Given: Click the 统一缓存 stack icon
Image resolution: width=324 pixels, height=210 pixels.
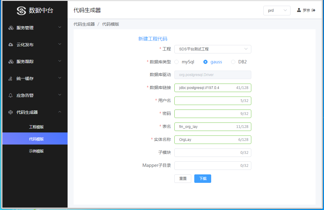Looking at the screenshot, I should 10,78.
